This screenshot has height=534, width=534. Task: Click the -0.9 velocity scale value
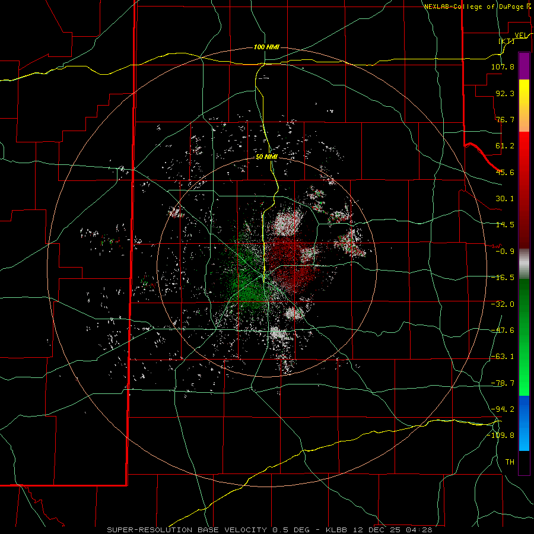tap(505, 252)
